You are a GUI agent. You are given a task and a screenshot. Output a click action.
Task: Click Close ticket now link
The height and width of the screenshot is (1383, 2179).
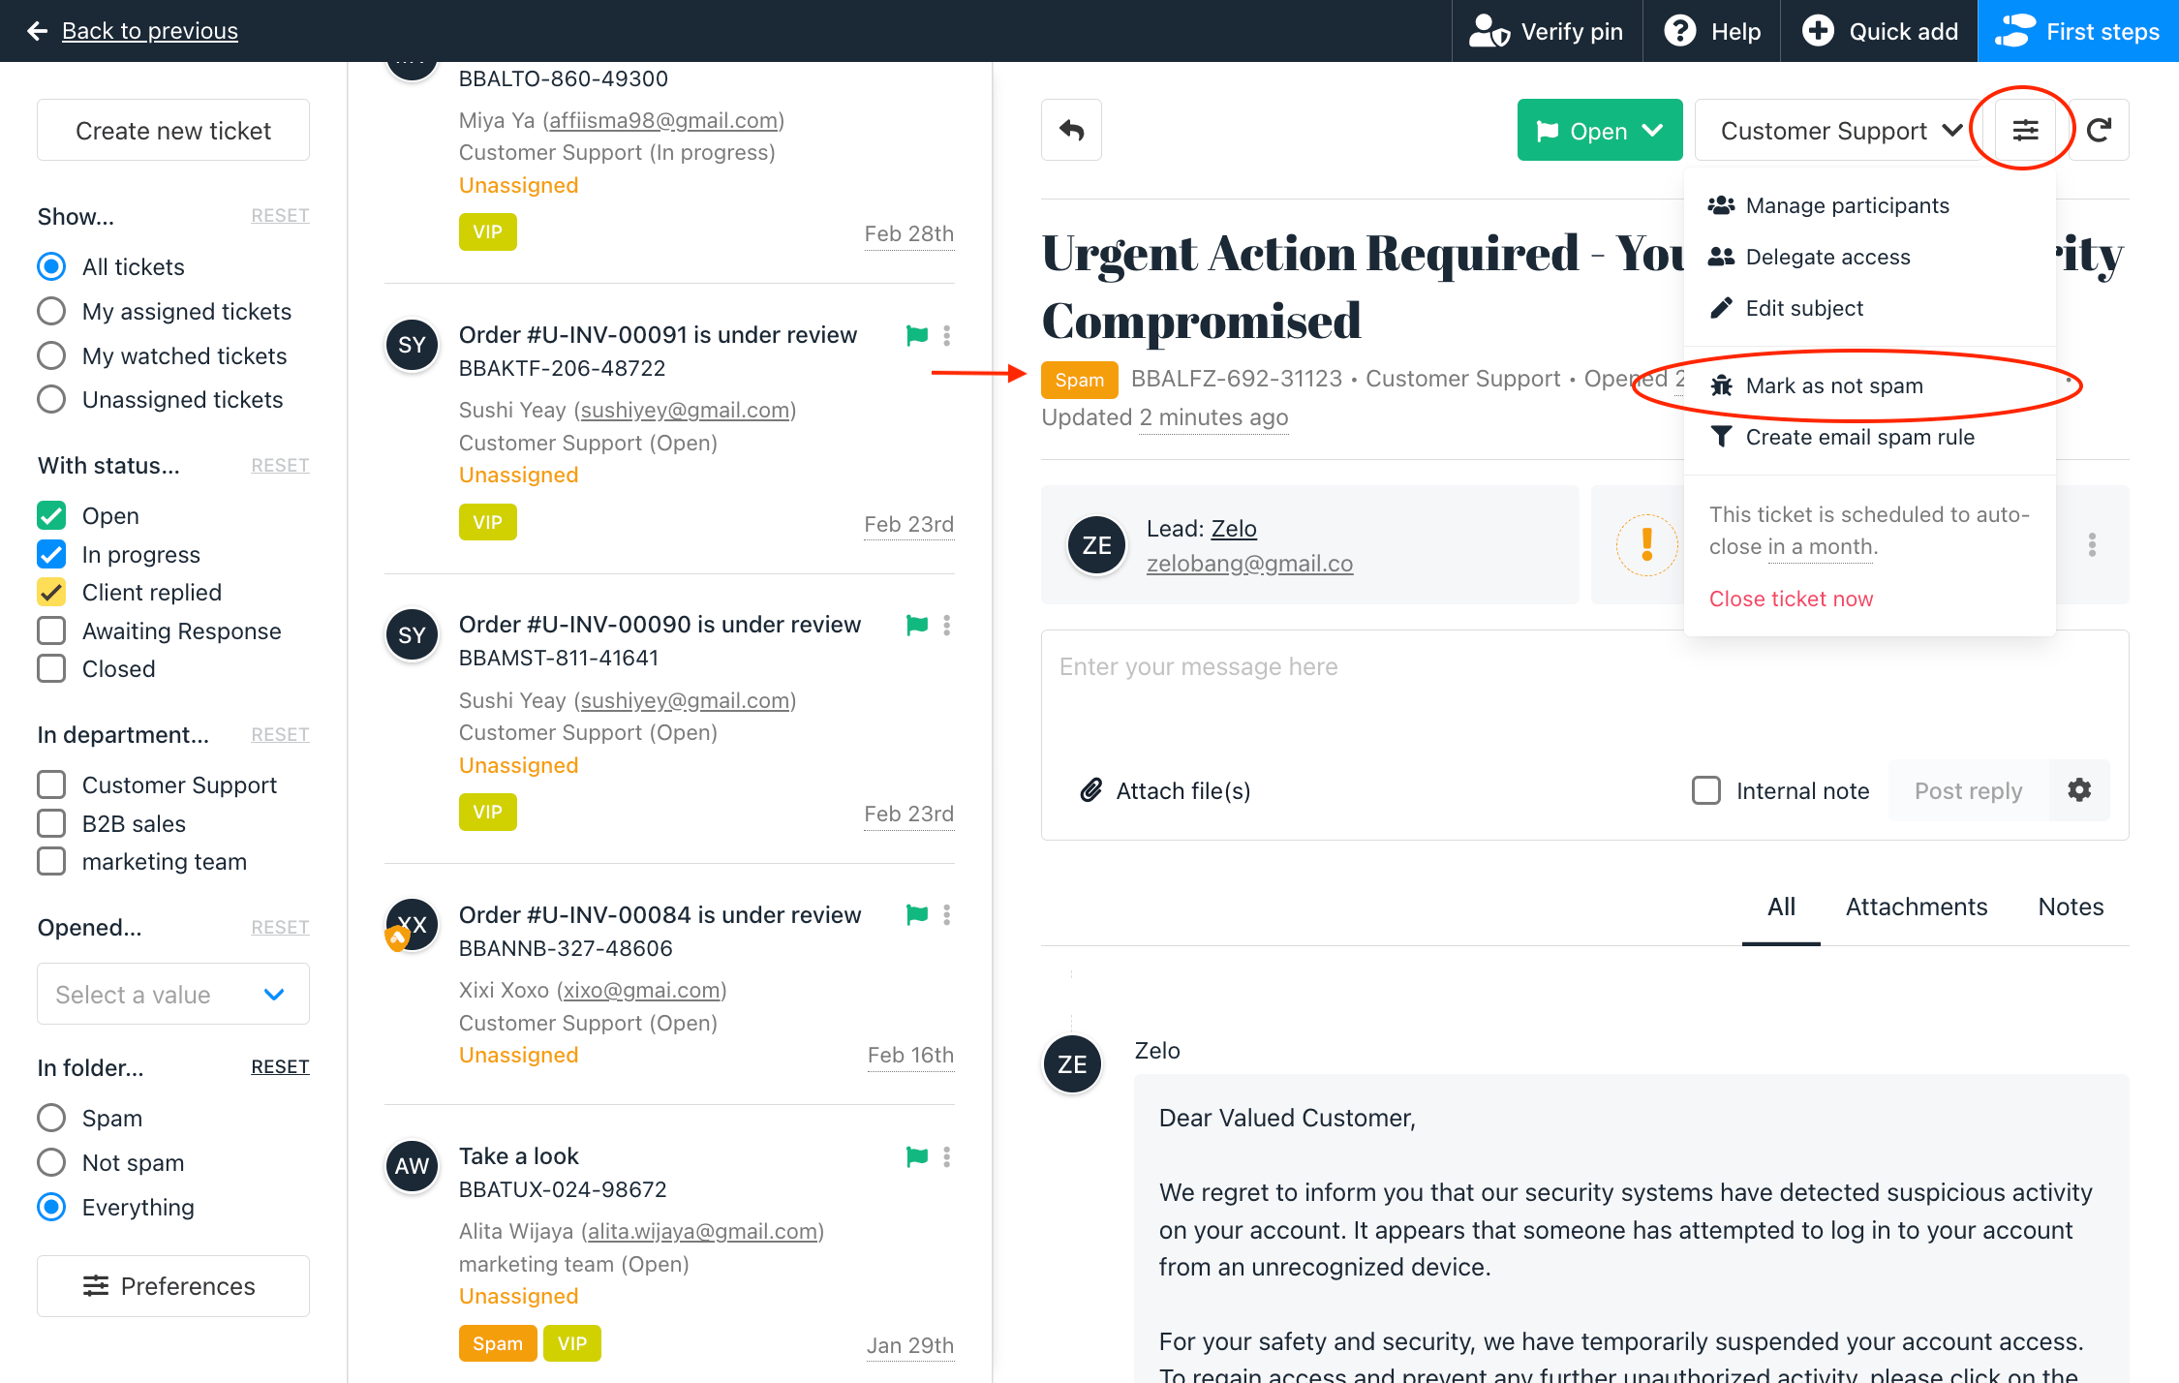[x=1791, y=599]
